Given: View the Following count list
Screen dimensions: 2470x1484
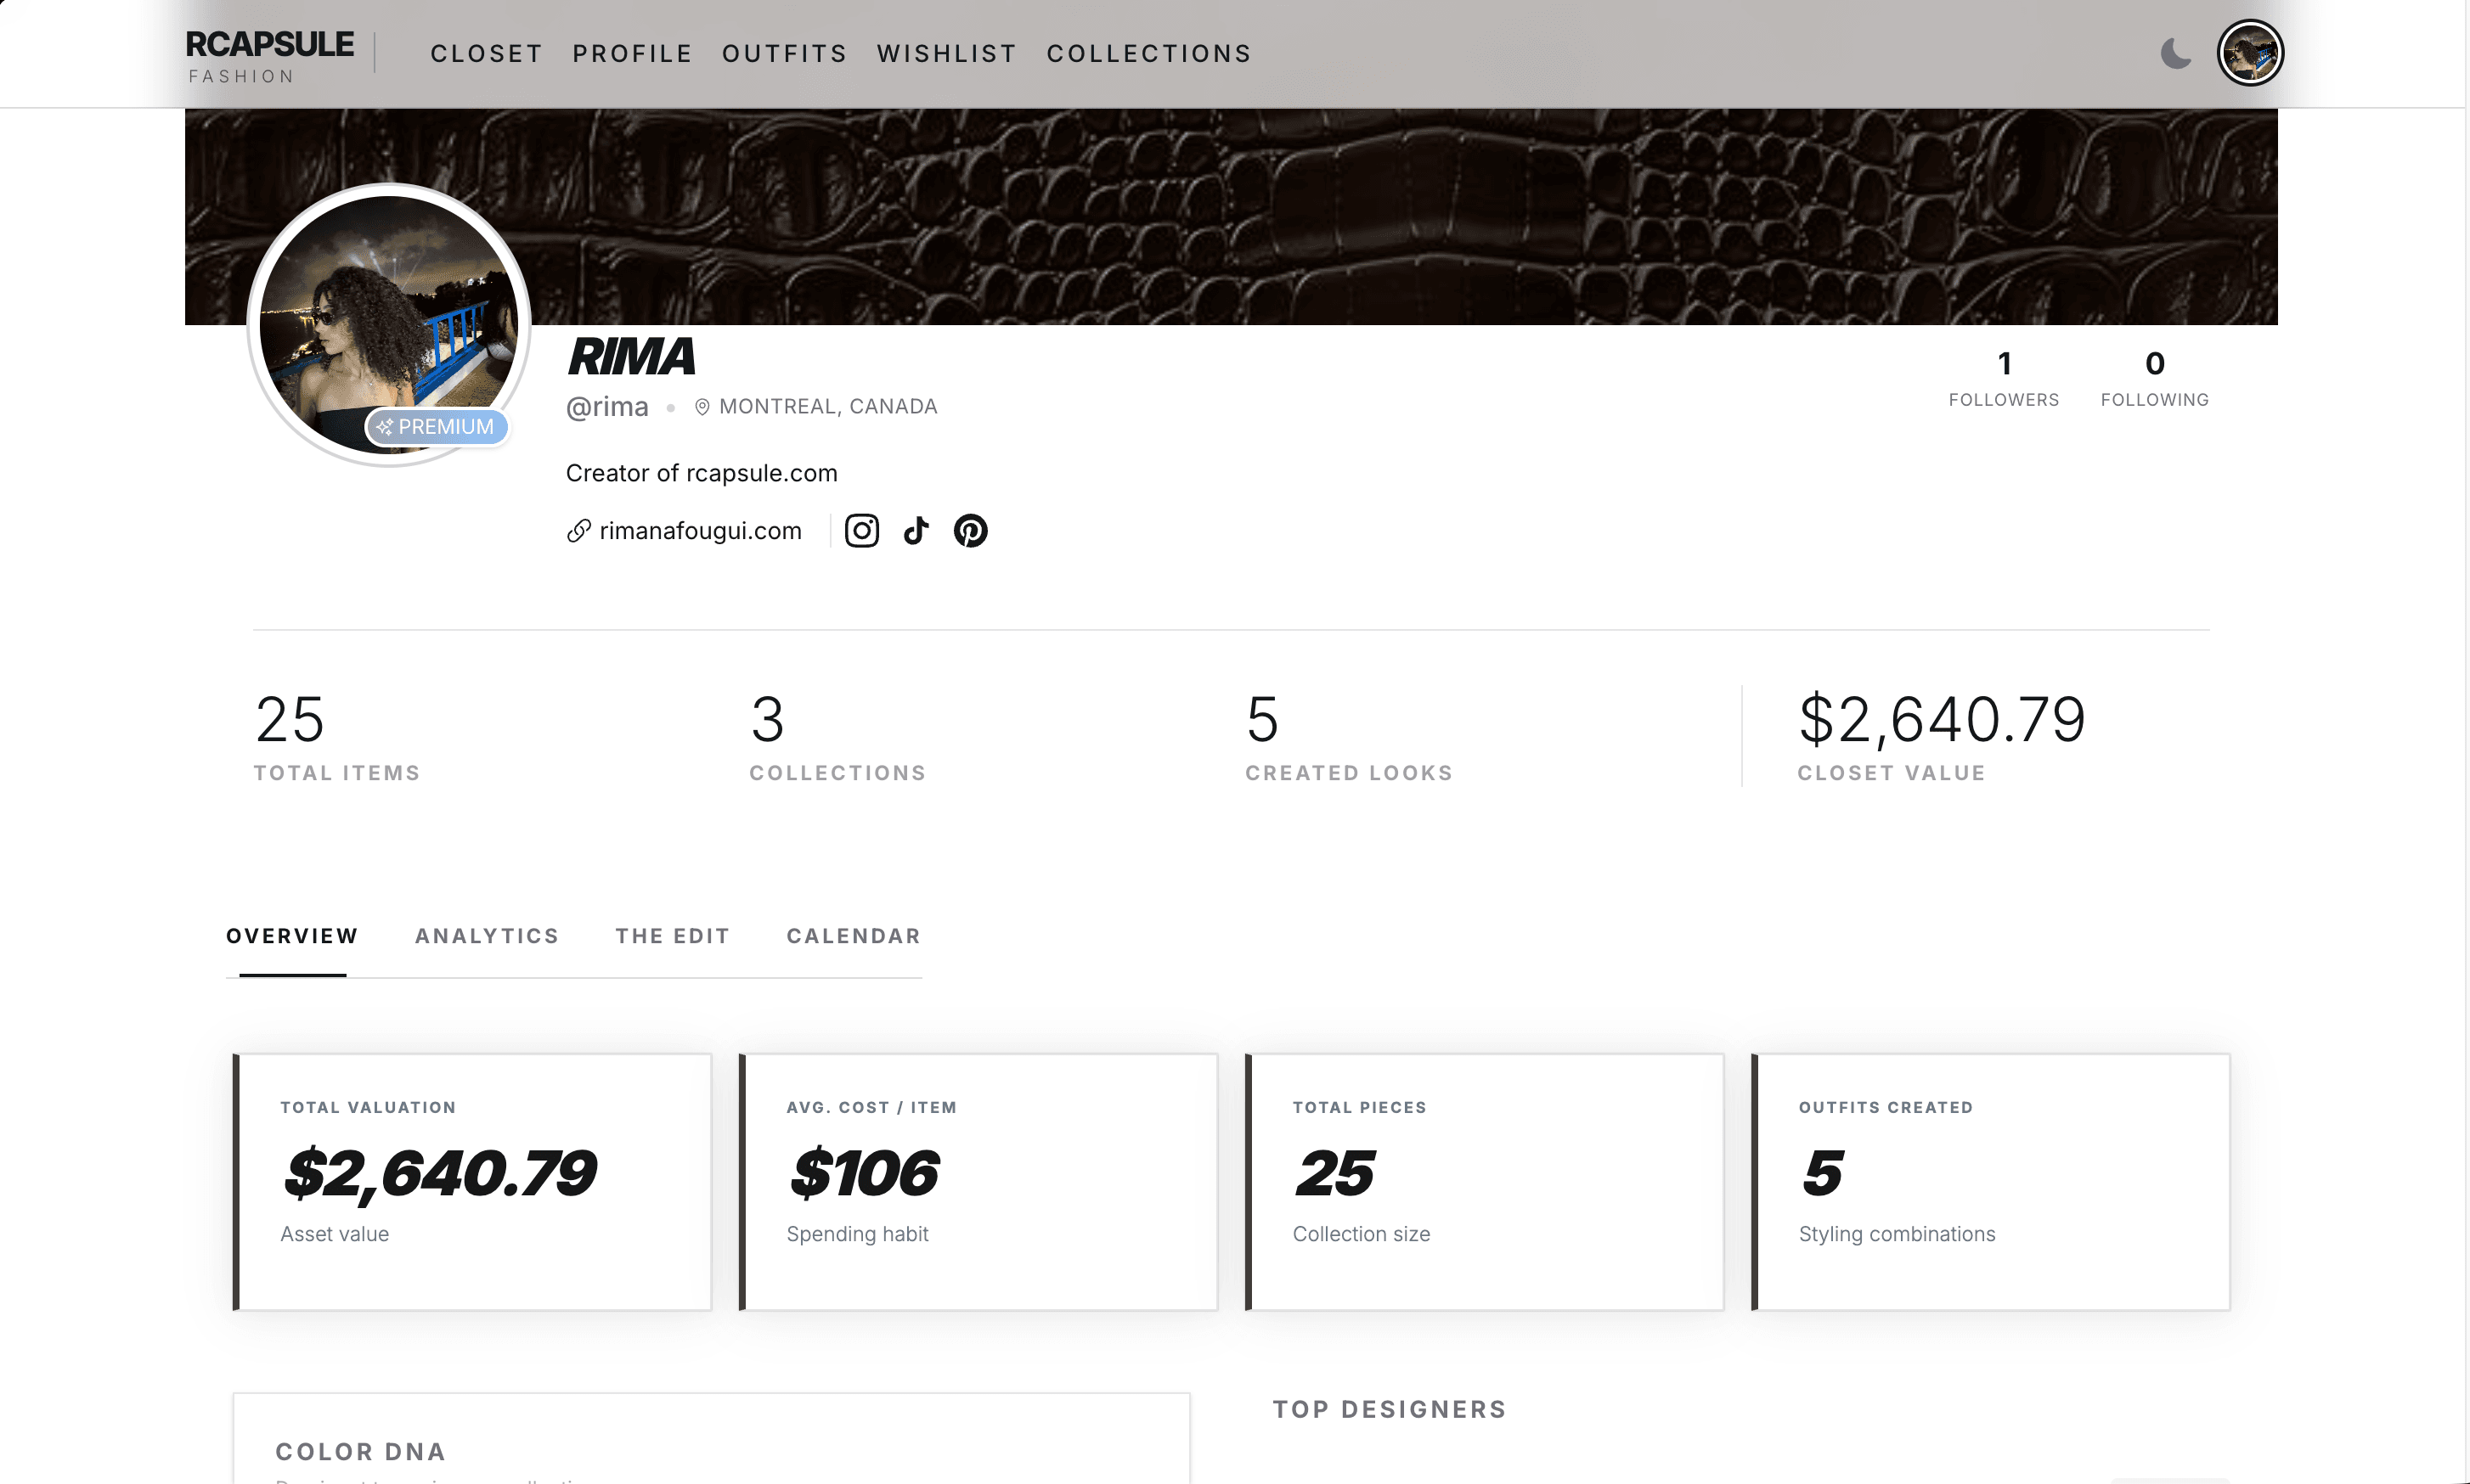Looking at the screenshot, I should 2154,378.
